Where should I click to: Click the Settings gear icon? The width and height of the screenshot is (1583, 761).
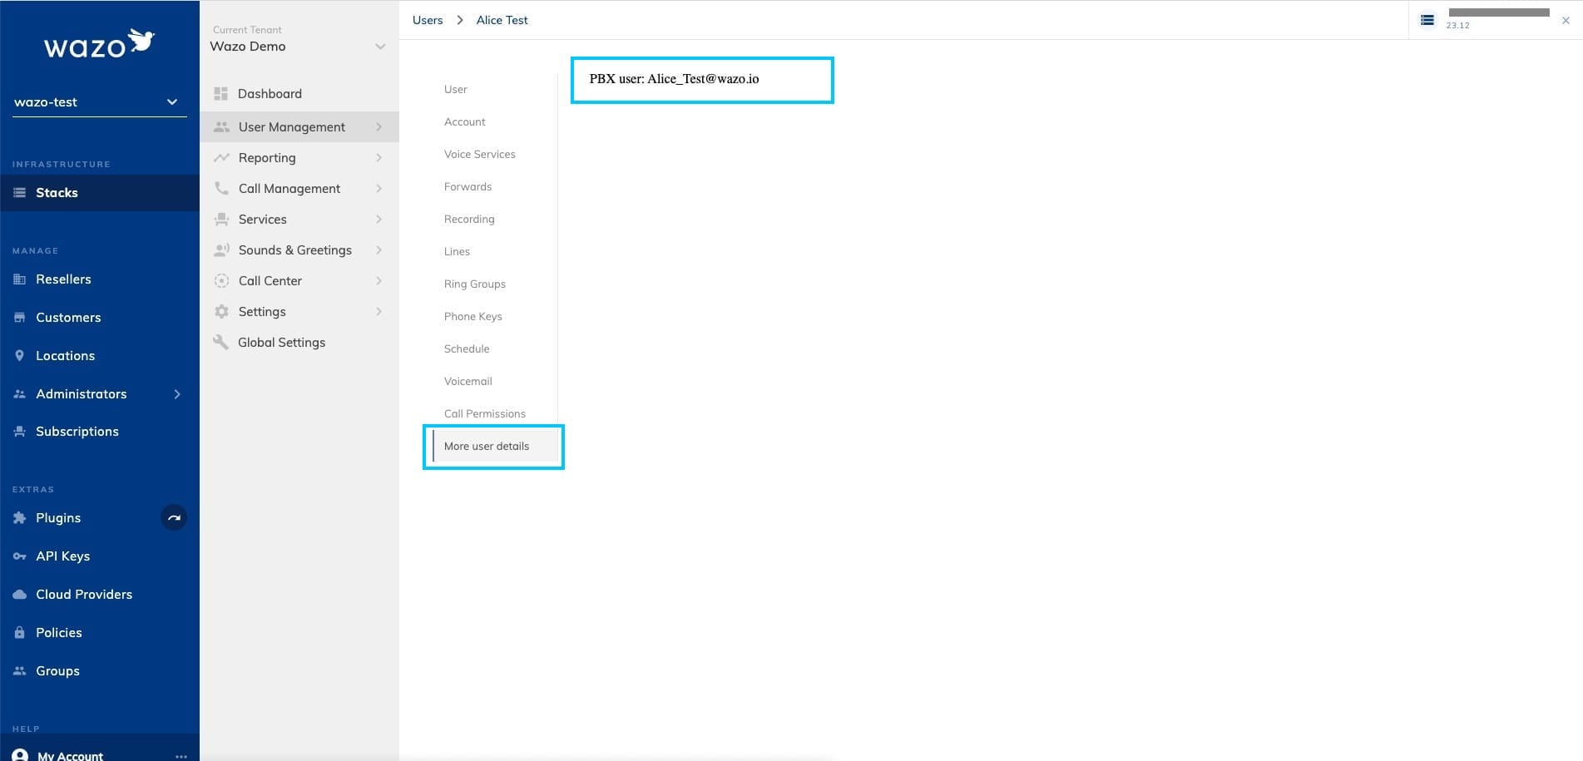tap(221, 311)
